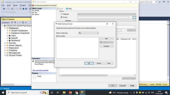Open Task View on taskbar
This screenshot has width=170, height=95.
[x=58, y=93]
